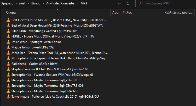
Task: Select Maybe Tomorrow-JwpC6745h10 file name
Action: (45, 91)
